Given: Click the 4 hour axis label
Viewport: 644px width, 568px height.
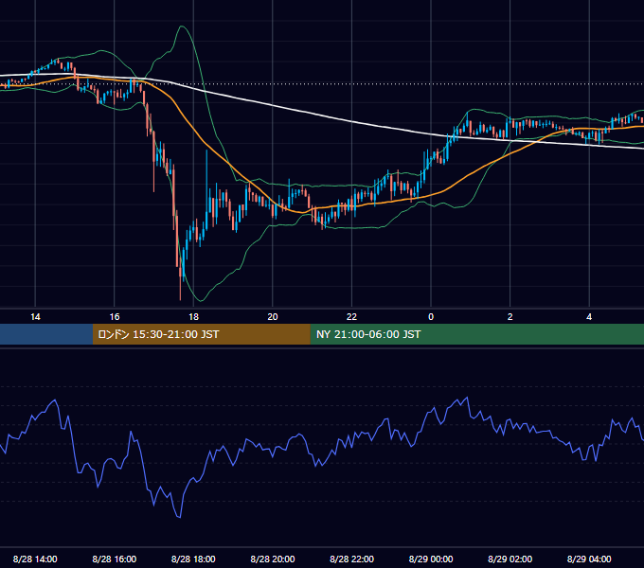Looking at the screenshot, I should pos(589,317).
